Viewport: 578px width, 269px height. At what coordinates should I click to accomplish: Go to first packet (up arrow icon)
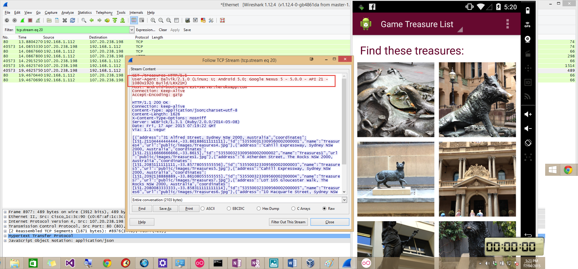(115, 20)
